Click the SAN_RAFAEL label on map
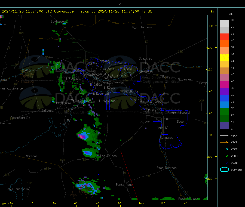The width and height of the screenshot is (245, 207). (100, 74)
